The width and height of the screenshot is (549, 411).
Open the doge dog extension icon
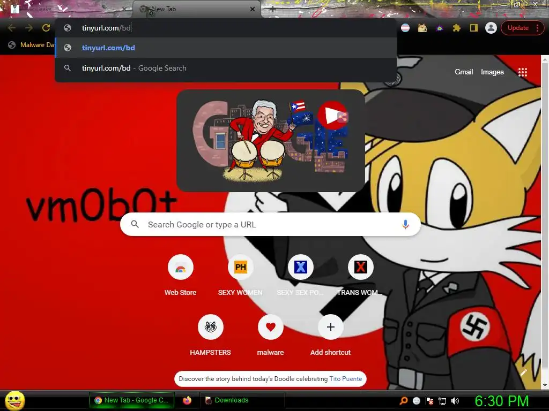click(x=422, y=28)
